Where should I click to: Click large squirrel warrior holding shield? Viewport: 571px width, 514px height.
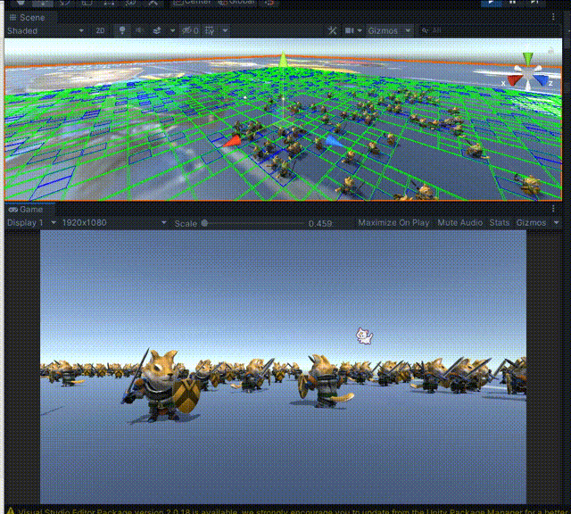point(162,385)
